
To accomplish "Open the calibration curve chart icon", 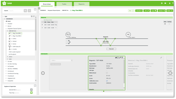I will tap(107, 81).
